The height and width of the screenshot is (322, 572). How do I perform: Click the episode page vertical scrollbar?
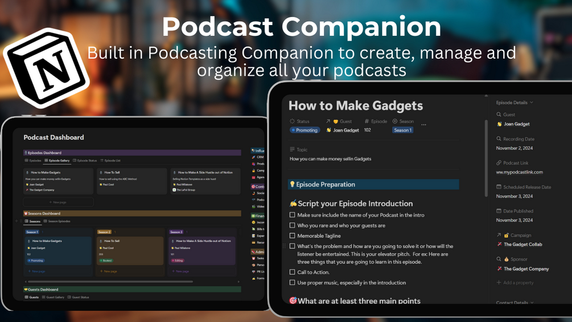486,159
